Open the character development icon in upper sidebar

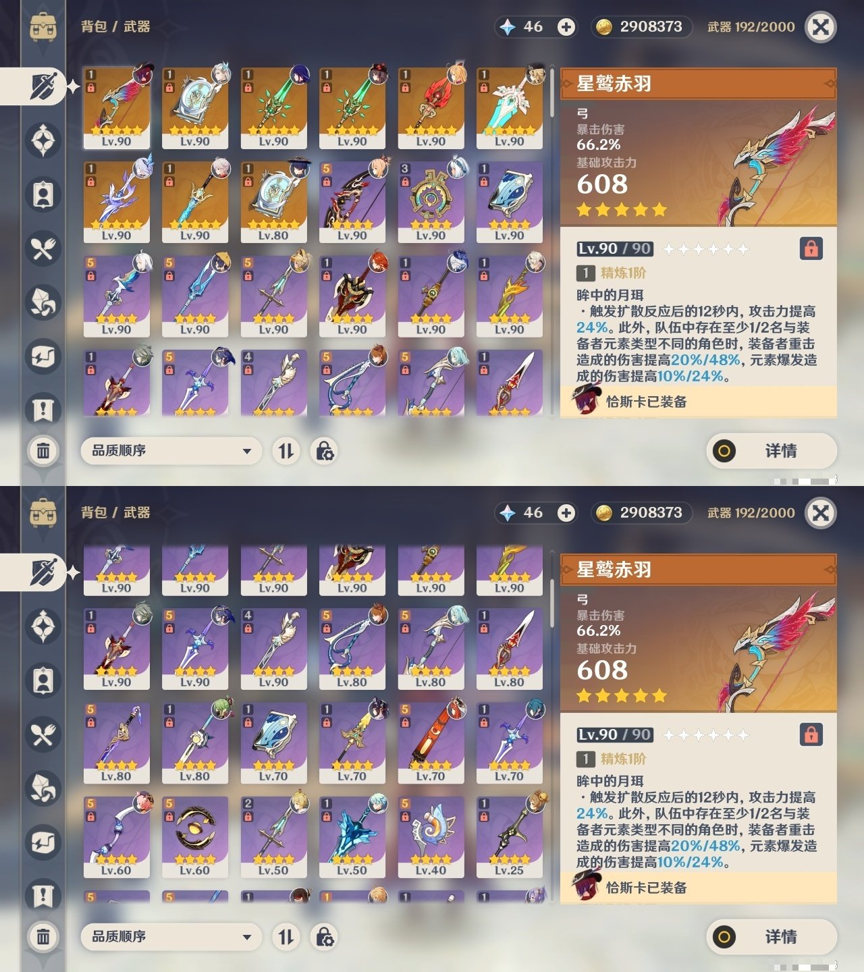(43, 195)
